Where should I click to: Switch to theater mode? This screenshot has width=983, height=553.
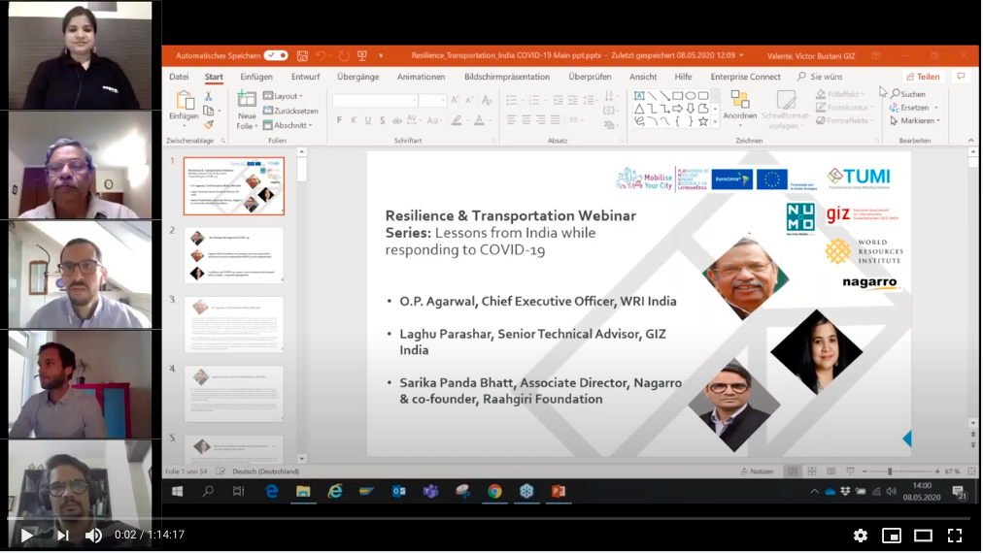[x=923, y=535]
